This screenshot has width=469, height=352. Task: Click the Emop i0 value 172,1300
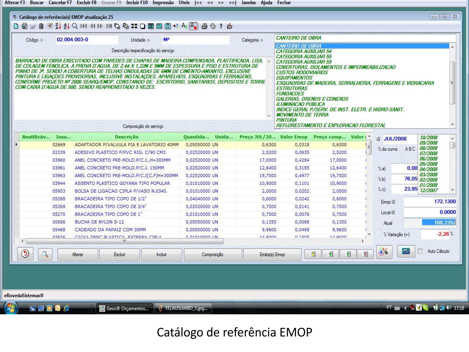[430, 201]
